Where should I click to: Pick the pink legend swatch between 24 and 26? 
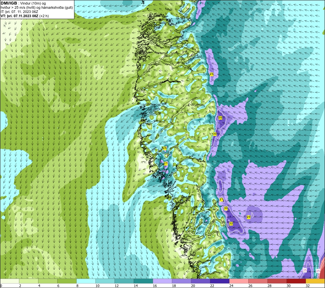(x=239, y=281)
